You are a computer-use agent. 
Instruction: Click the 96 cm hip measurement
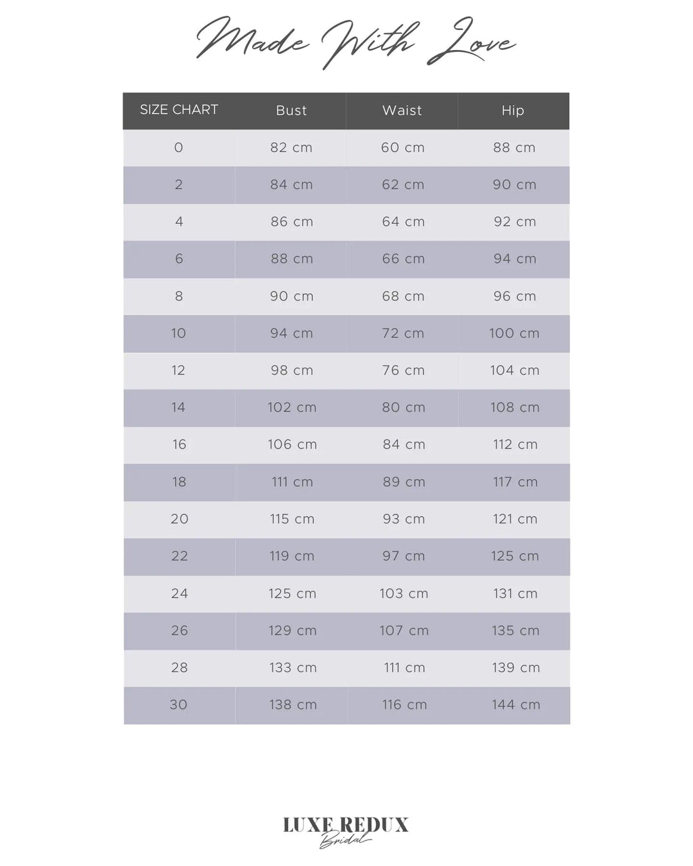click(x=515, y=296)
